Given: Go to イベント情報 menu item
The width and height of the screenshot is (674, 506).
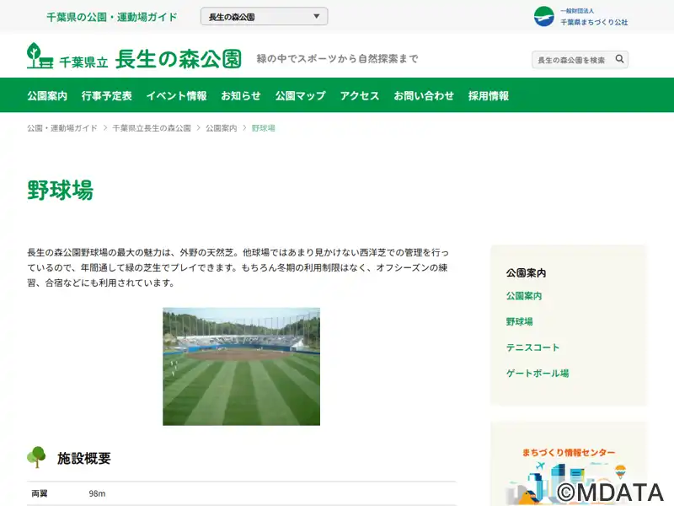Looking at the screenshot, I should 176,96.
